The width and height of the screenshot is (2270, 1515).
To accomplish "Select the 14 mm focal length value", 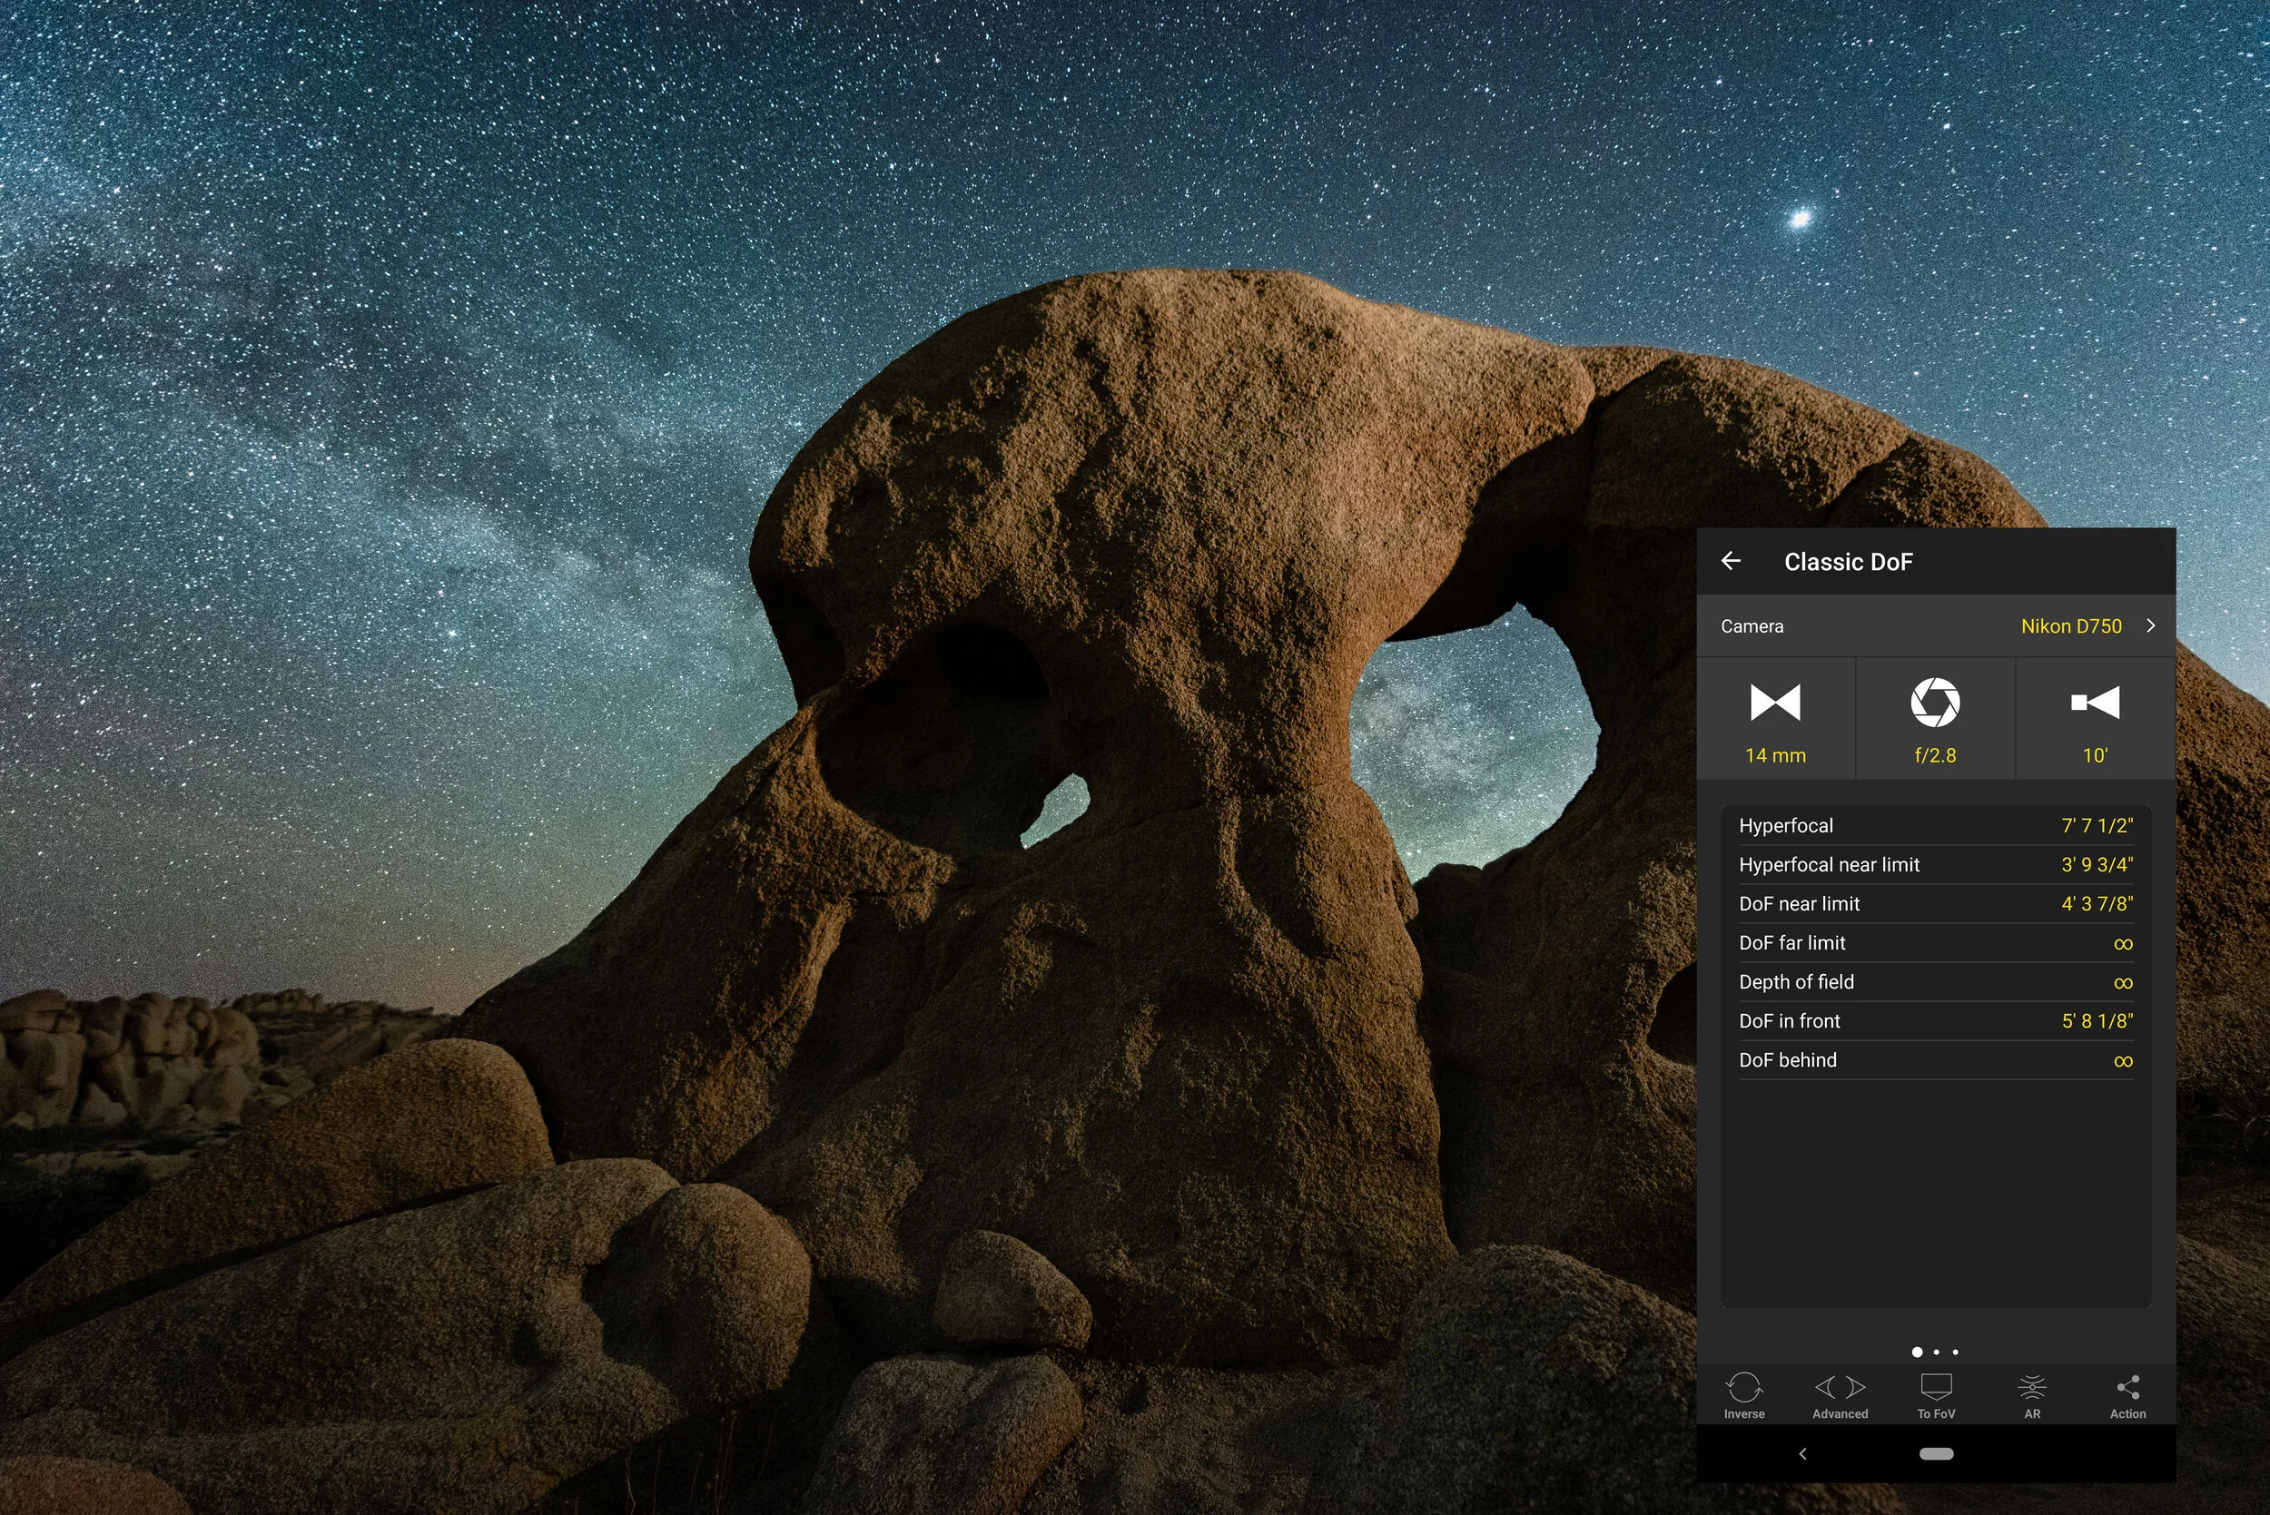I will point(1775,755).
